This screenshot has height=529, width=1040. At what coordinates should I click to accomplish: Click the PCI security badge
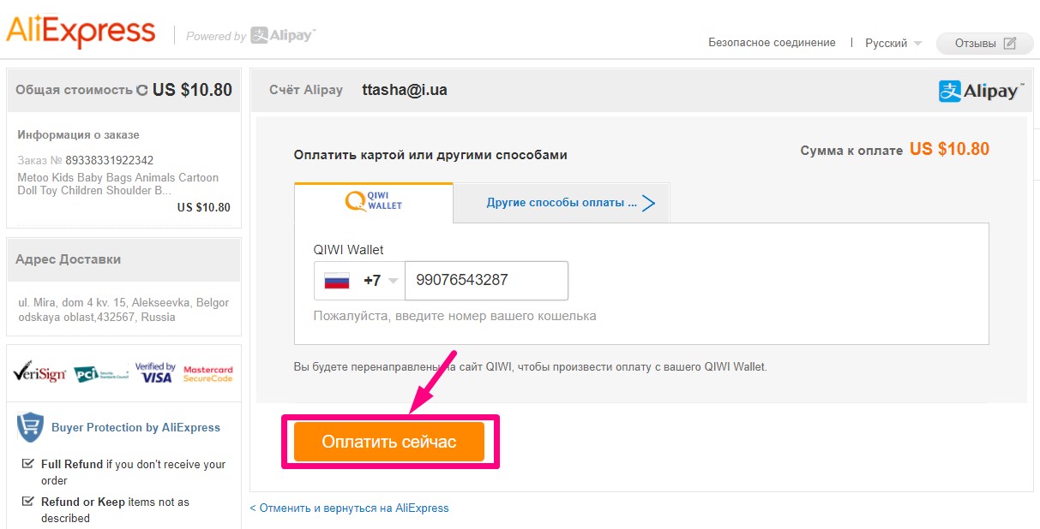(x=99, y=373)
